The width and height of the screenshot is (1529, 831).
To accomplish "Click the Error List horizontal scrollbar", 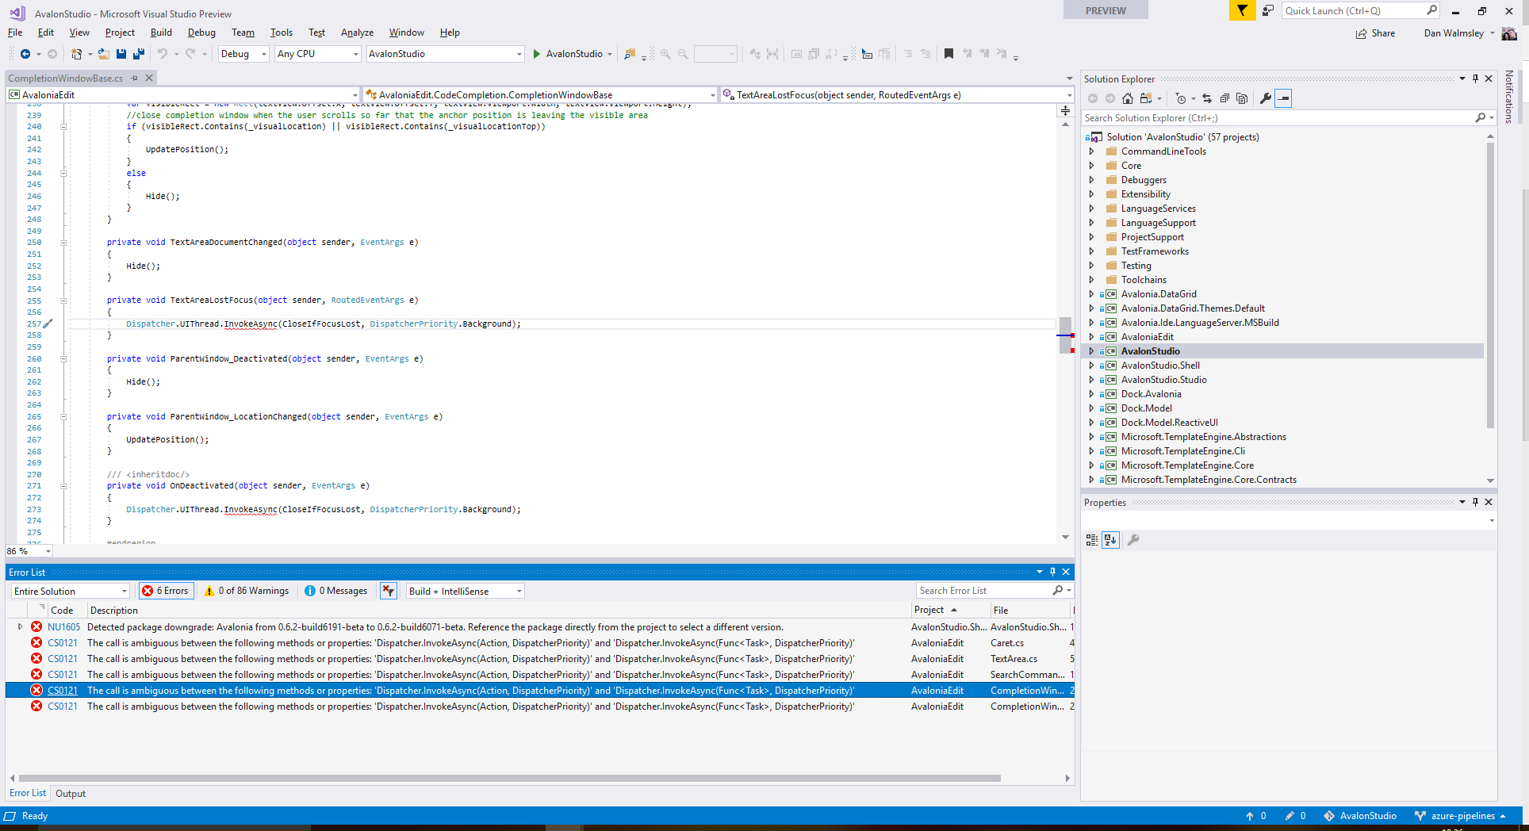I will [509, 778].
